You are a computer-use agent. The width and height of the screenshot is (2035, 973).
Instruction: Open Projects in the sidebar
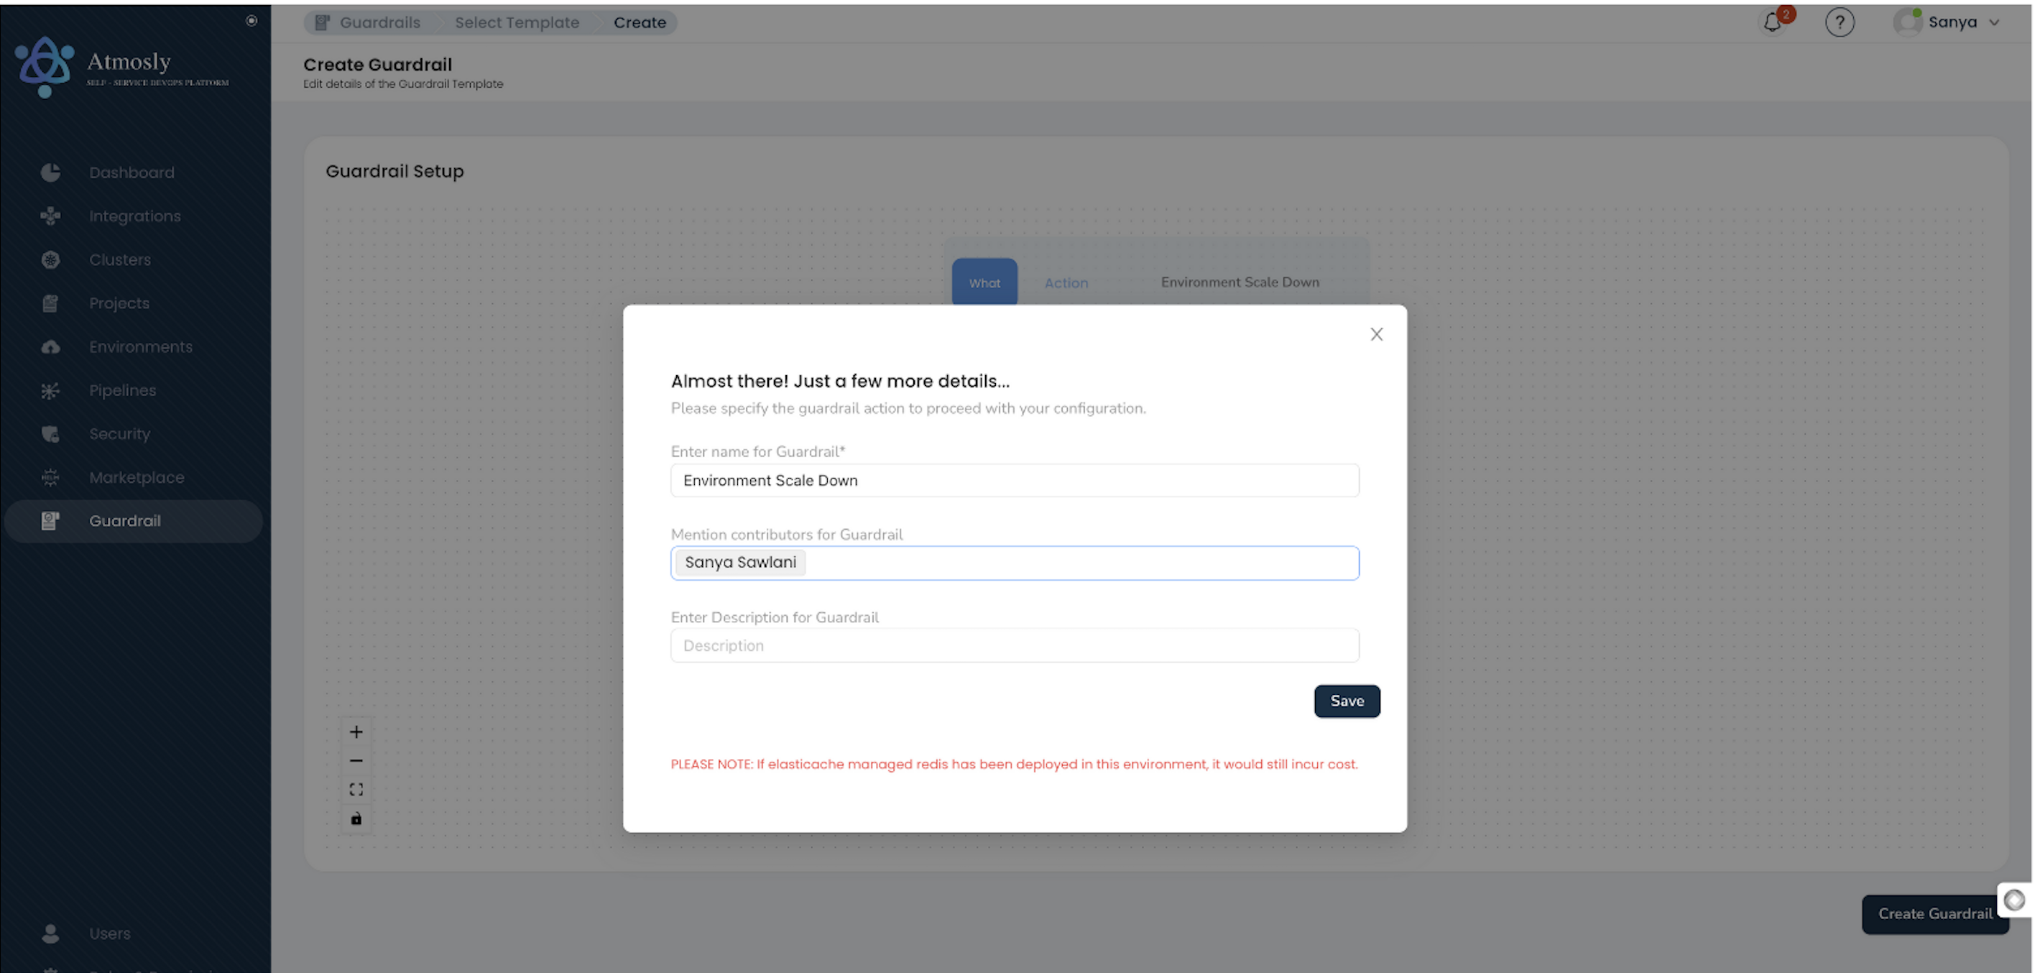[119, 303]
